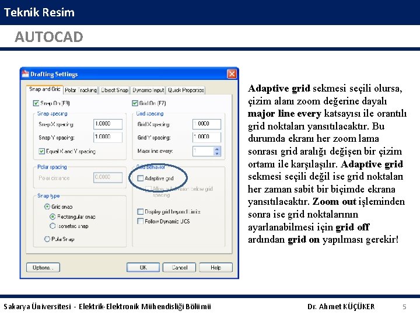Viewport: 420px width, 315px height.
Task: Click the slide page number 5
Action: (x=404, y=307)
